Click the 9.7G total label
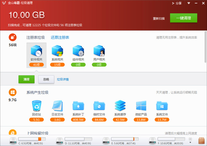 pos(12,100)
